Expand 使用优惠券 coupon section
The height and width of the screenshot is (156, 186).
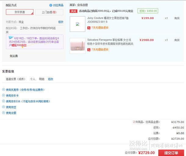25,90
